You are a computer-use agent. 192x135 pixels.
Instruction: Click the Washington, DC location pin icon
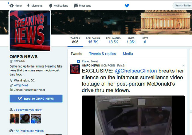[x=11, y=81]
